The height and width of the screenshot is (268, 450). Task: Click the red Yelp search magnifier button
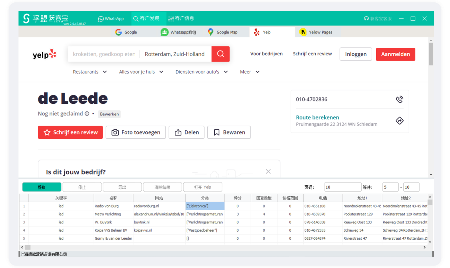coord(220,54)
